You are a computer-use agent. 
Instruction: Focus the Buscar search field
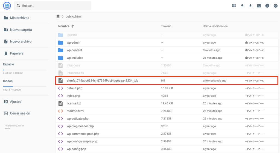[55, 6]
